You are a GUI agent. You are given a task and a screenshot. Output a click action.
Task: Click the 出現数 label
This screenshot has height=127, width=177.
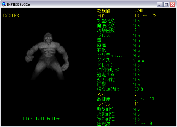pyautogui.click(x=104, y=124)
